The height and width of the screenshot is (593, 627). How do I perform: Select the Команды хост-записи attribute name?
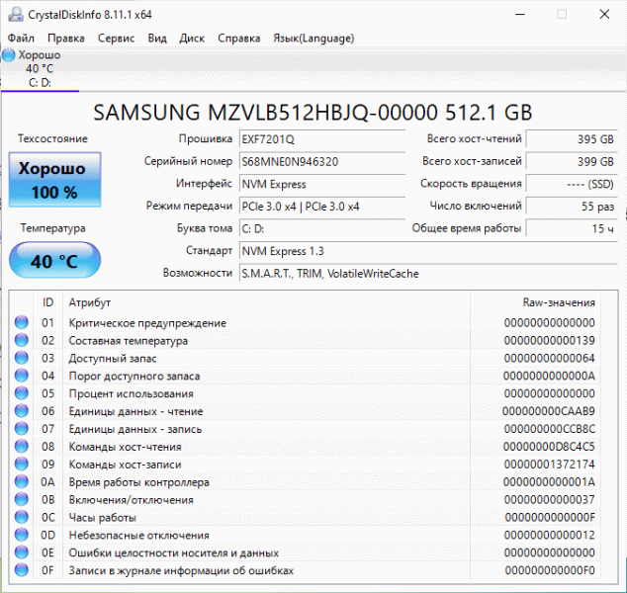(125, 465)
